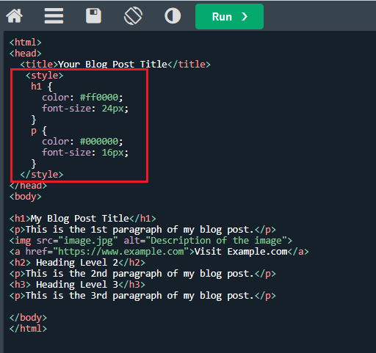This screenshot has height=353, width=376.
Task: Click the opening <body> tag
Action: pos(26,197)
